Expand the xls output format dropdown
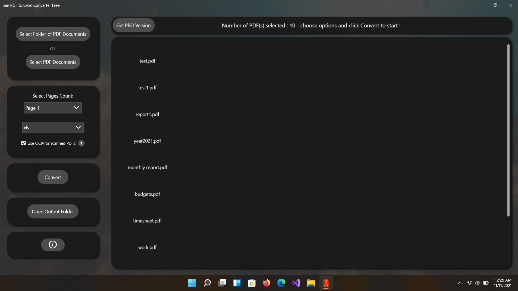518x291 pixels. tap(53, 127)
